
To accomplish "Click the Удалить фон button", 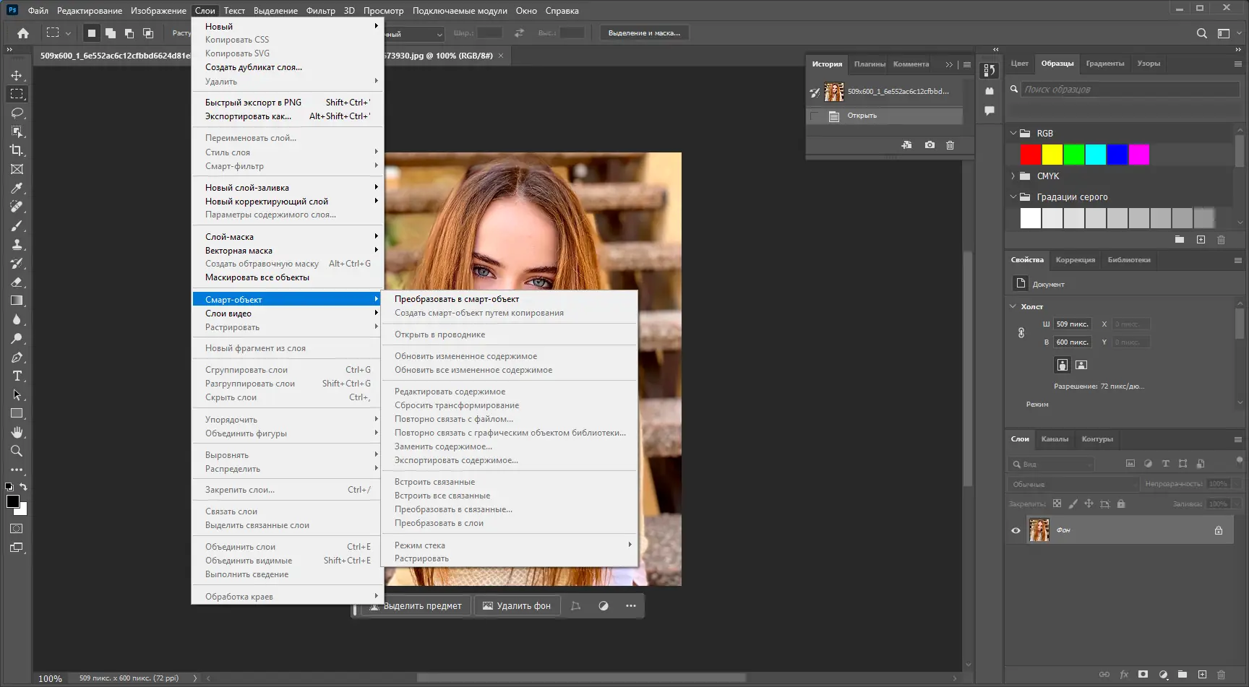I will (x=516, y=606).
